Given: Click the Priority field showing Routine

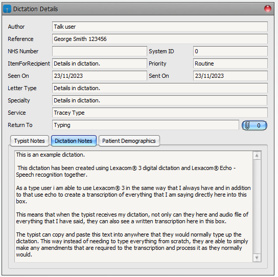Looking at the screenshot, I should coord(230,63).
